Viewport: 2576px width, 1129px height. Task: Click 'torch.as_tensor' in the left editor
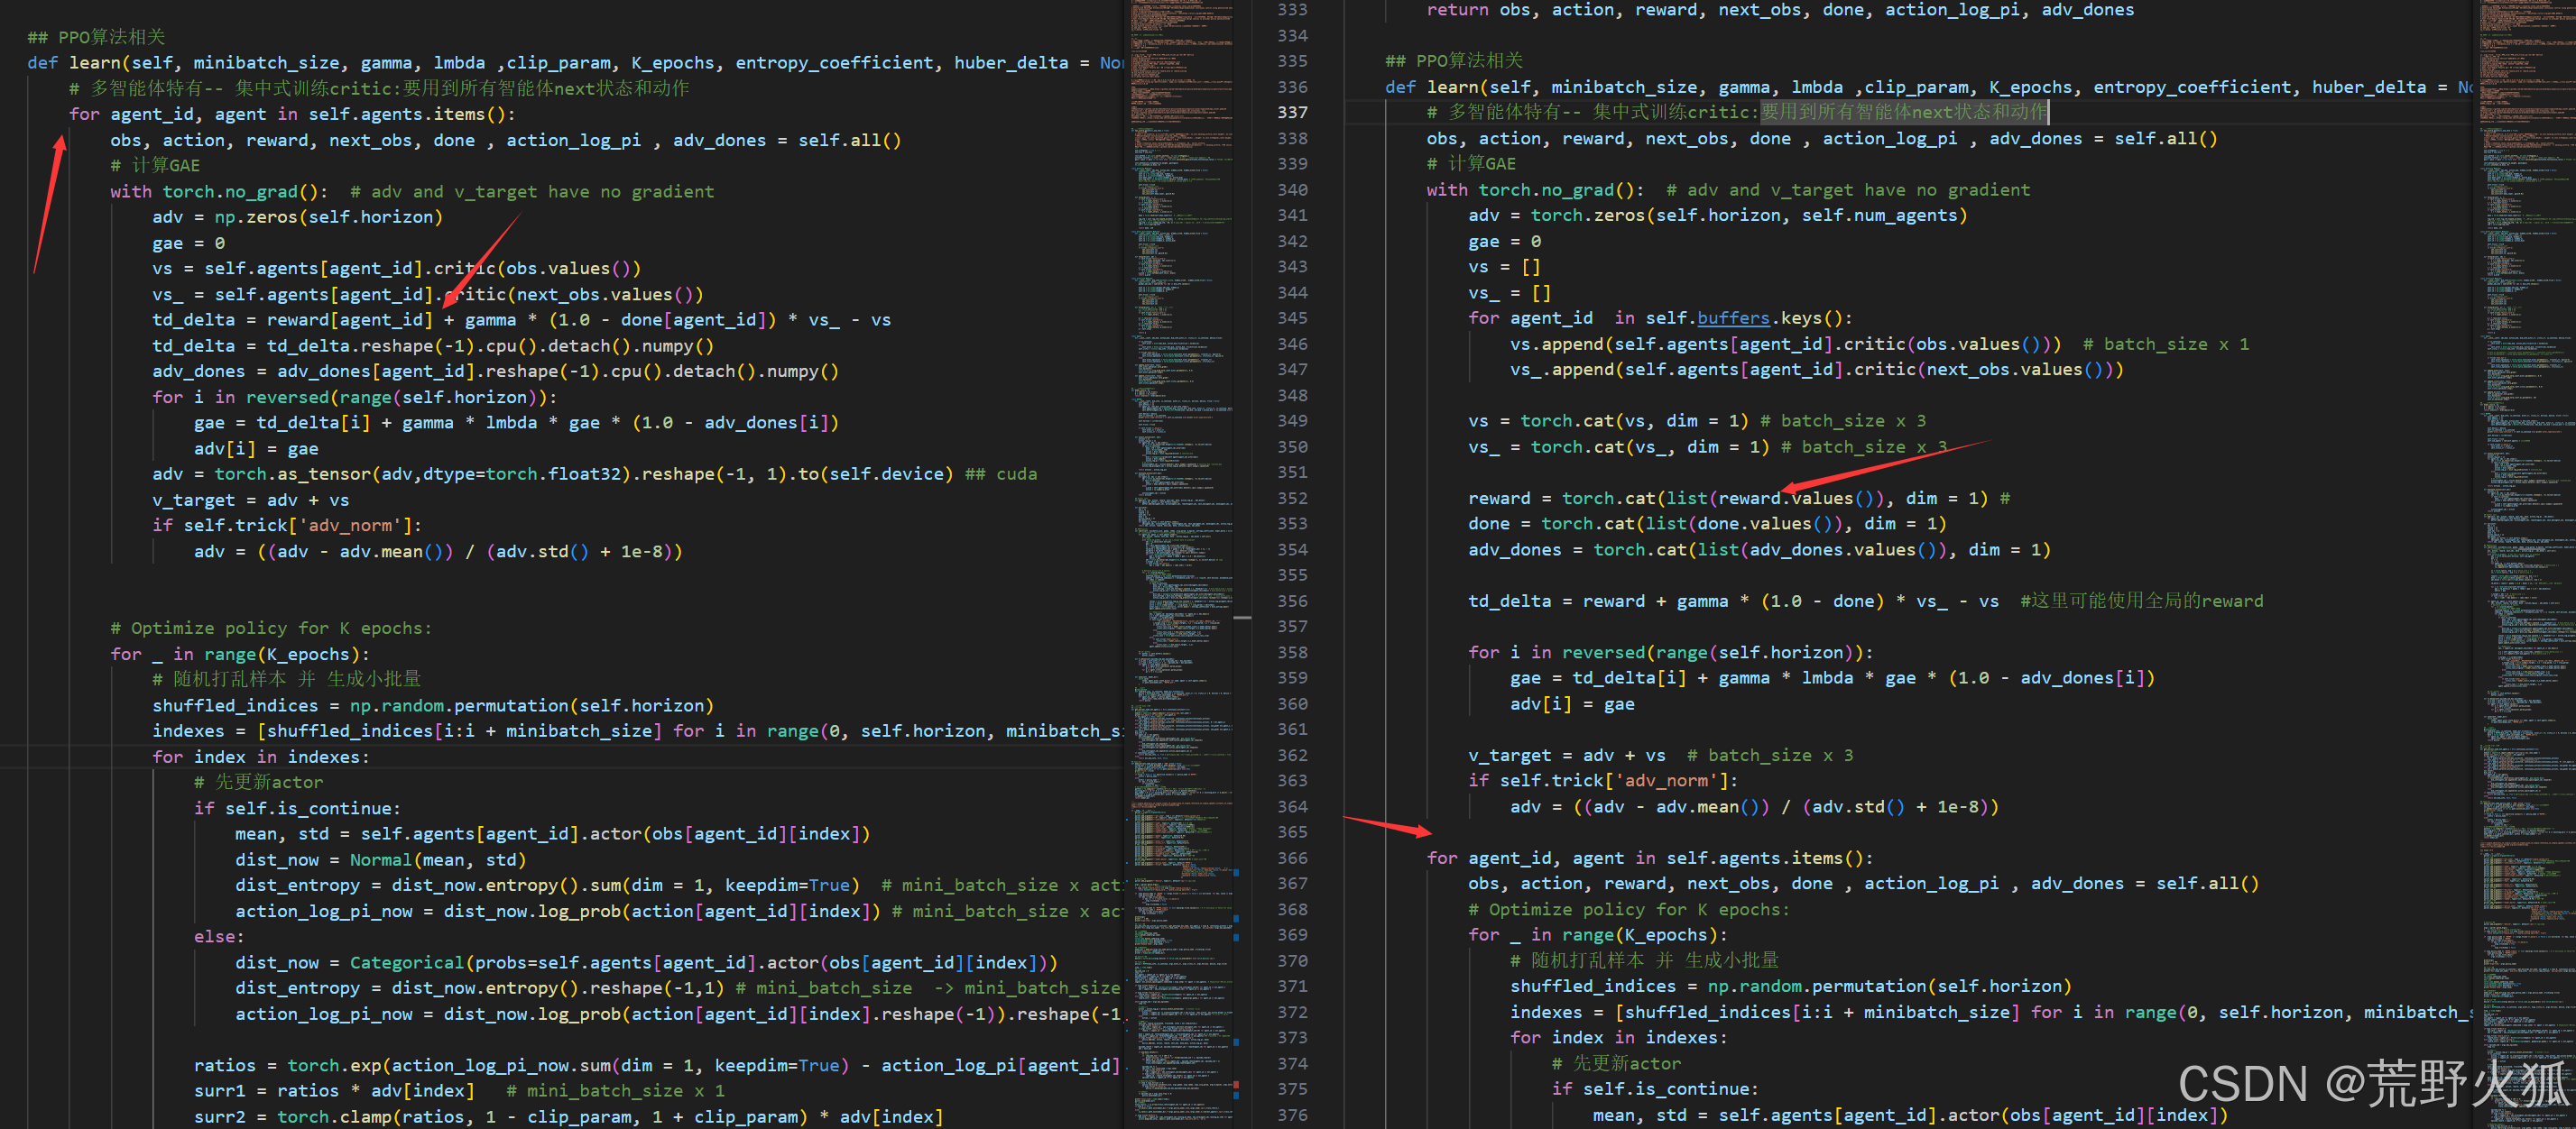click(293, 474)
